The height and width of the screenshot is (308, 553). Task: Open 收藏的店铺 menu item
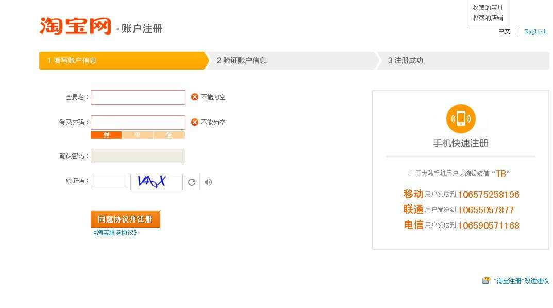[487, 18]
